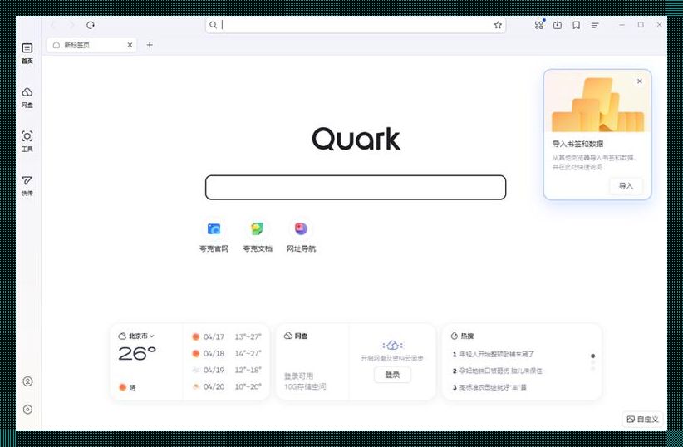The height and width of the screenshot is (447, 683).
Task: Focus the main Quark search box
Action: [356, 187]
